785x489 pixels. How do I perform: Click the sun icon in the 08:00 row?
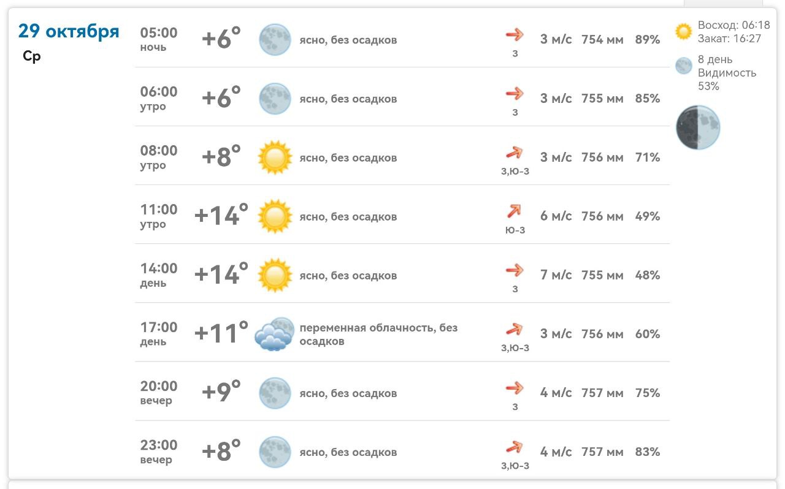click(275, 157)
